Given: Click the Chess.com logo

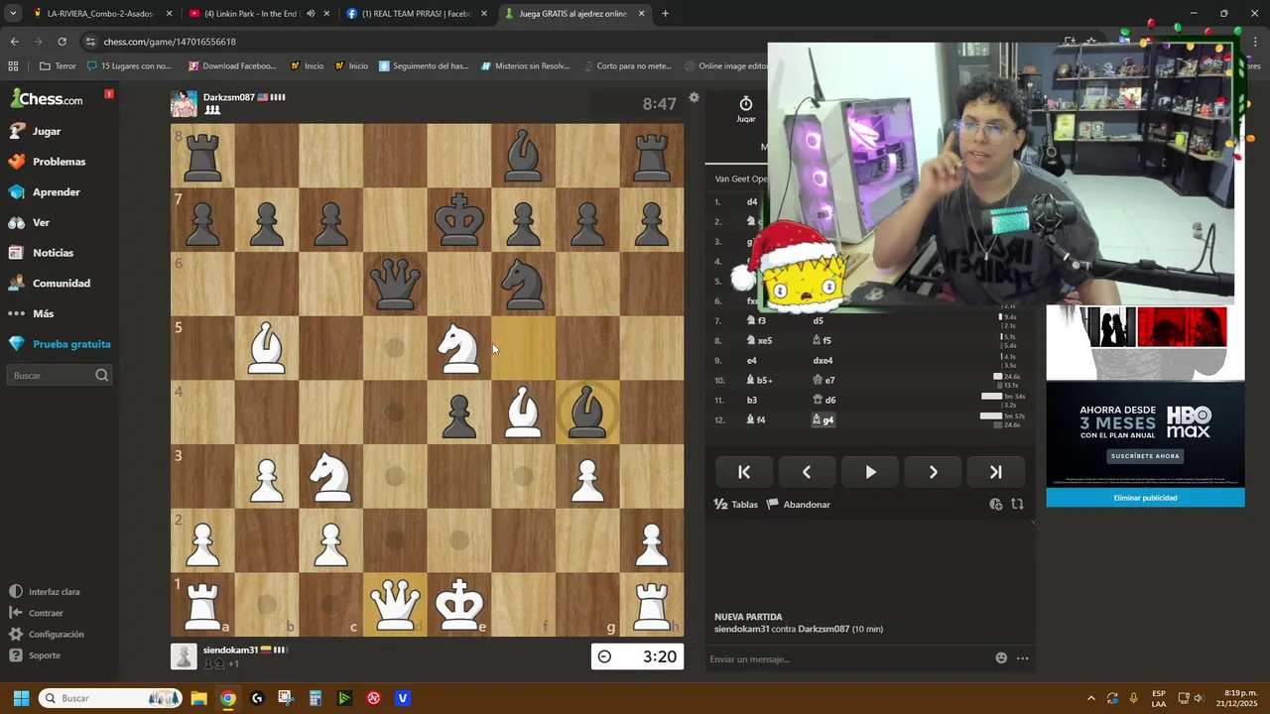Looking at the screenshot, I should [x=47, y=99].
